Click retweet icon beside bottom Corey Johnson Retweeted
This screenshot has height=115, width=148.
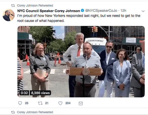[13, 112]
